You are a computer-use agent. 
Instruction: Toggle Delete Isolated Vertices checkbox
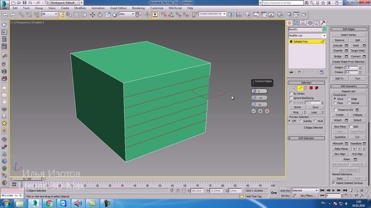334,183
